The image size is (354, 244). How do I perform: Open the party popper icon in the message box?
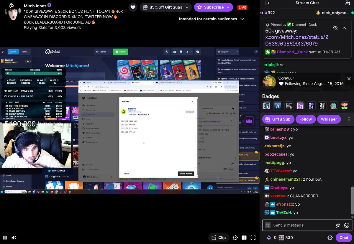coord(338,225)
